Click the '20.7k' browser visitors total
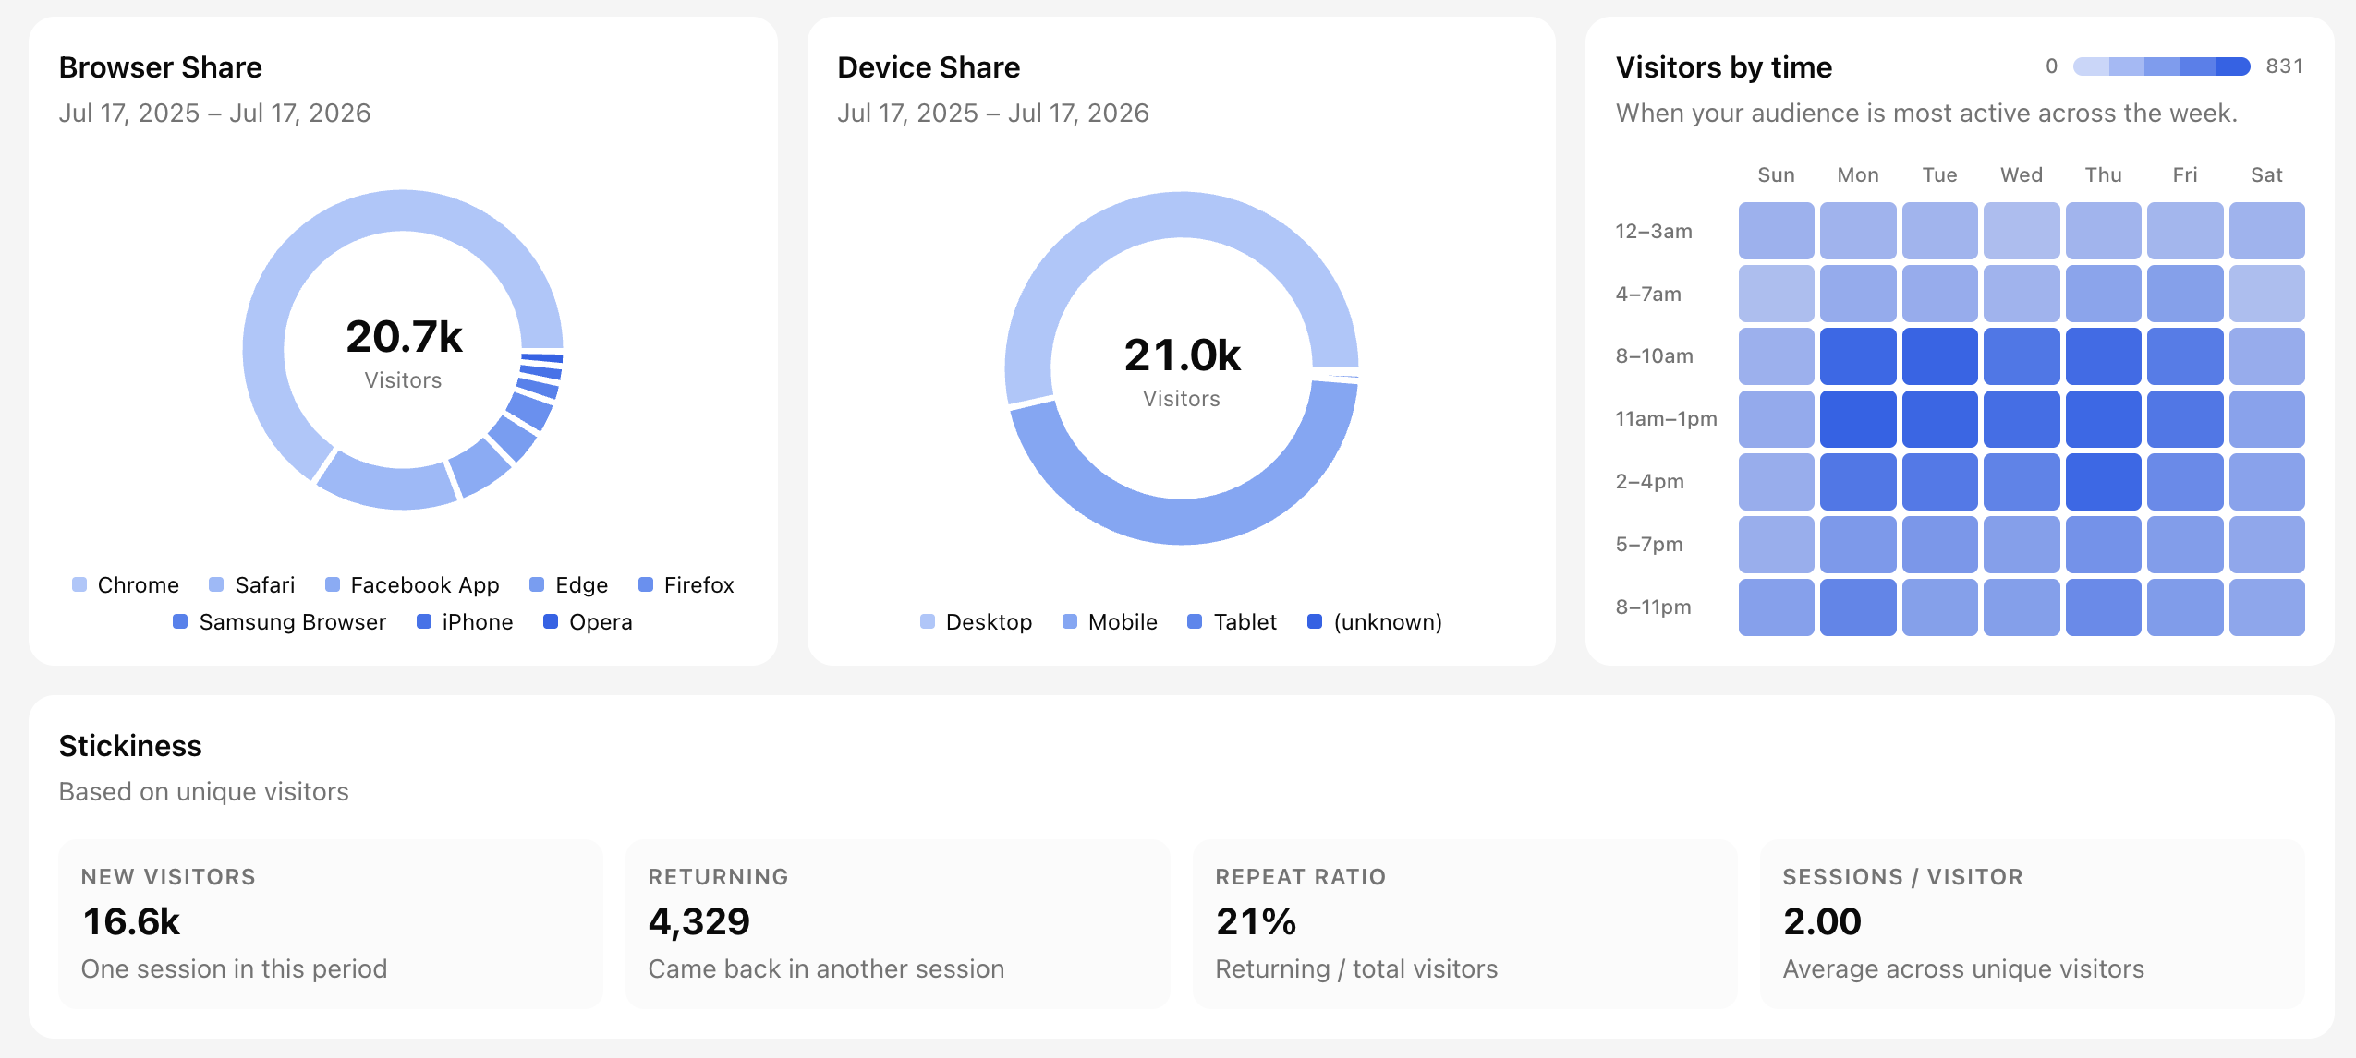Screen dimensions: 2356x1058 coord(404,336)
